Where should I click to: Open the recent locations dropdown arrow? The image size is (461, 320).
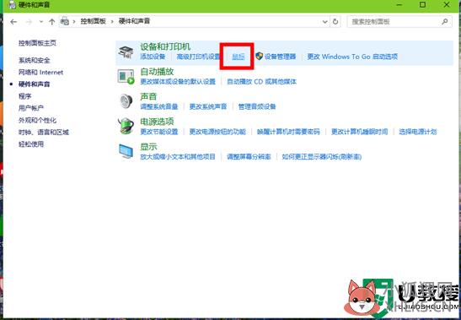[41, 22]
